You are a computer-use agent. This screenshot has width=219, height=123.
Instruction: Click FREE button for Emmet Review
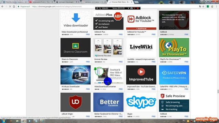tap(121, 62)
